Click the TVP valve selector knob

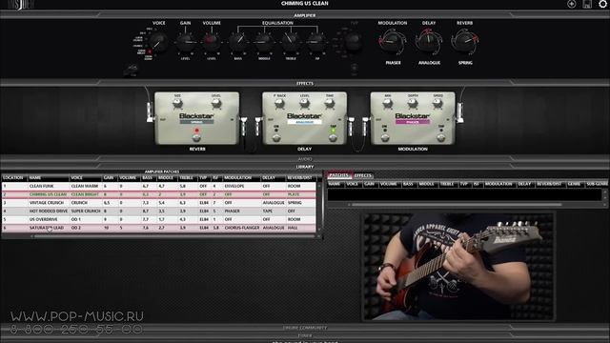pyautogui.click(x=354, y=41)
